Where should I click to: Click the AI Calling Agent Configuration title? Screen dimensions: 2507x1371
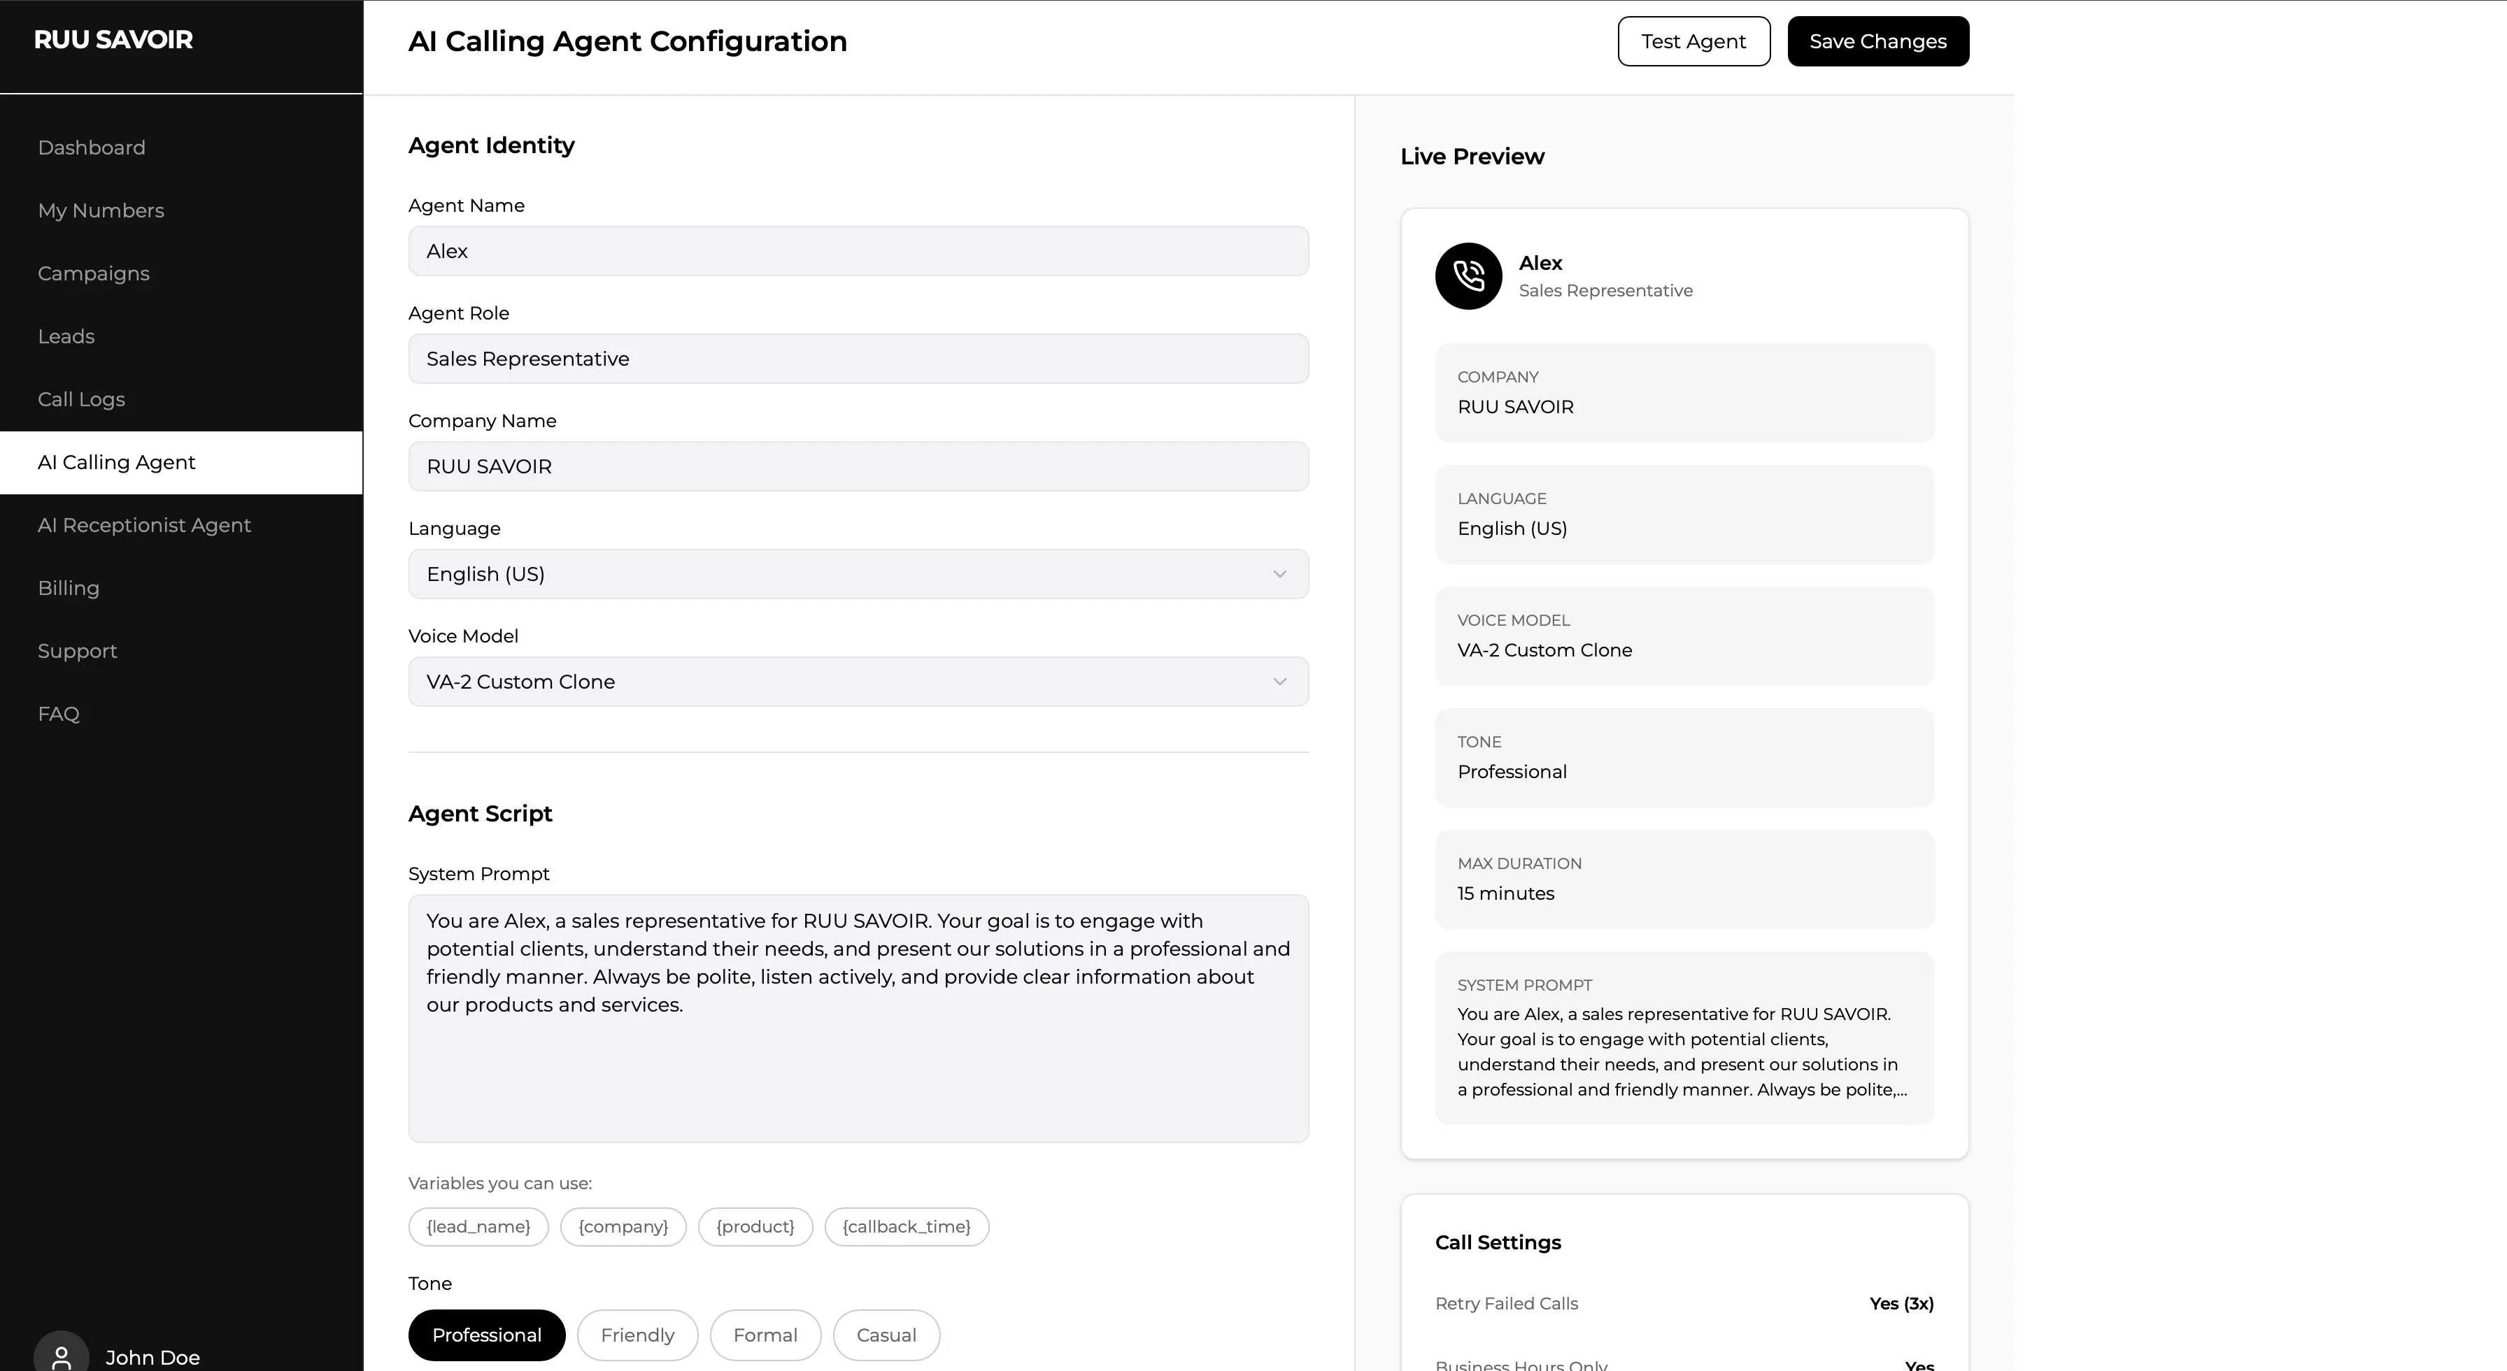pyautogui.click(x=627, y=41)
